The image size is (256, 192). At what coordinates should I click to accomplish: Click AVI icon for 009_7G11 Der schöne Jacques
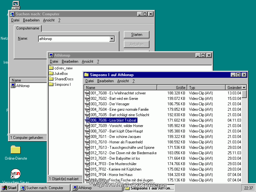point(87,137)
